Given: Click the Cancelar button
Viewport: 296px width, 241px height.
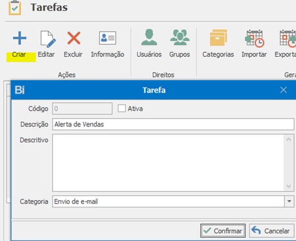Looking at the screenshot, I should (x=272, y=230).
